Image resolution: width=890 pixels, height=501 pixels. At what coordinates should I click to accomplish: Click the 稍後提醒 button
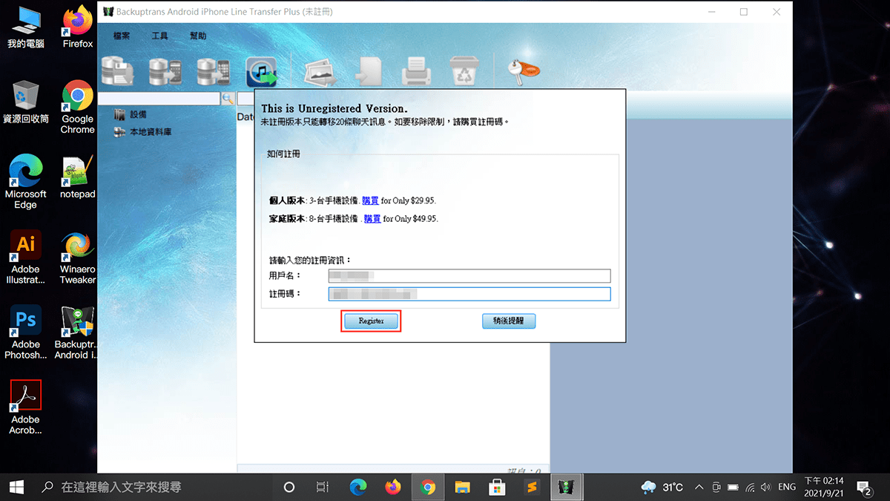click(x=508, y=321)
